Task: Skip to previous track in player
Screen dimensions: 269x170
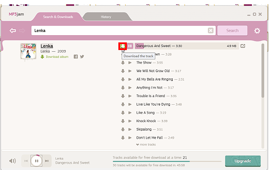Action: [x=26, y=161]
